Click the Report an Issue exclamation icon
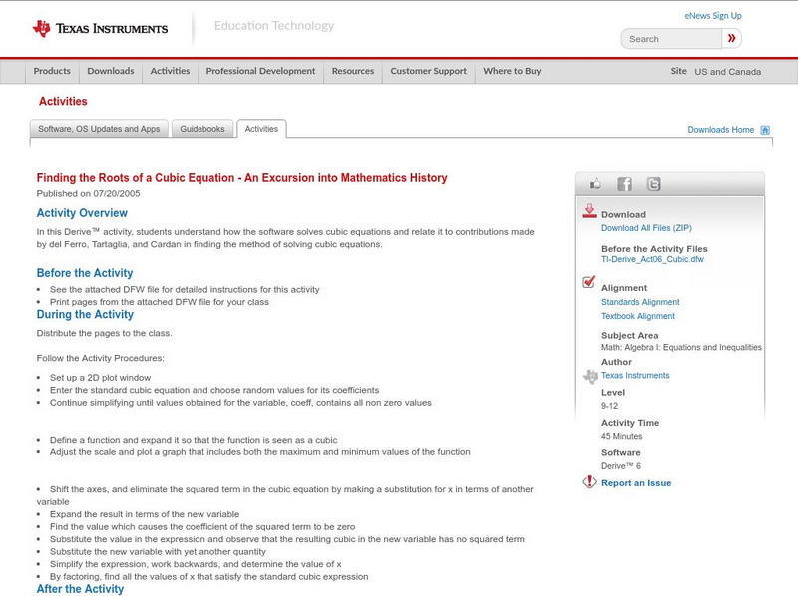Image resolution: width=798 pixels, height=596 pixels. coord(589,481)
